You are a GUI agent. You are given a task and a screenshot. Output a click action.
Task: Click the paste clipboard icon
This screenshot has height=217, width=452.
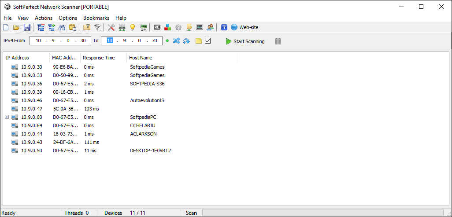72,27
